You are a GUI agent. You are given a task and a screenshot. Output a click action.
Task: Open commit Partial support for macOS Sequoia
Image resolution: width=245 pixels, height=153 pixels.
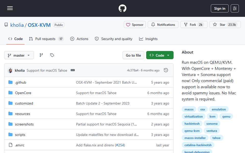click(x=106, y=124)
